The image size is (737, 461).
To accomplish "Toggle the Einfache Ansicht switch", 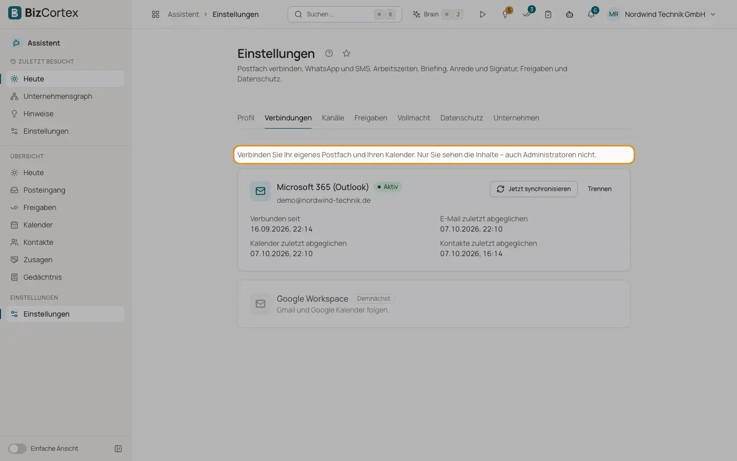I will tap(17, 449).
